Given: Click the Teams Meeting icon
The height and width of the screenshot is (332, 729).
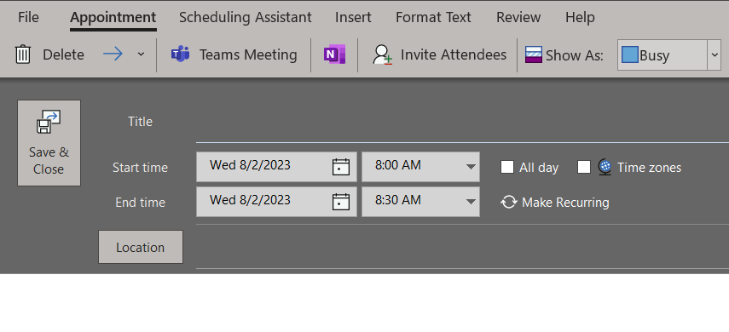Looking at the screenshot, I should [180, 54].
